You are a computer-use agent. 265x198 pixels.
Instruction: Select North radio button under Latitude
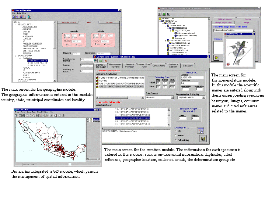coord(96,44)
